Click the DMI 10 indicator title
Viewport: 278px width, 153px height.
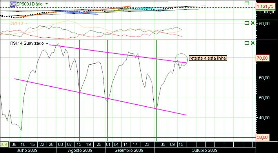[x=17, y=23]
